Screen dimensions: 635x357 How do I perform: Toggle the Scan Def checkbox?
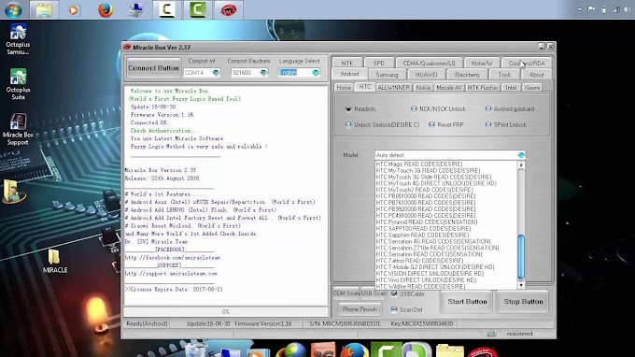[x=394, y=309]
